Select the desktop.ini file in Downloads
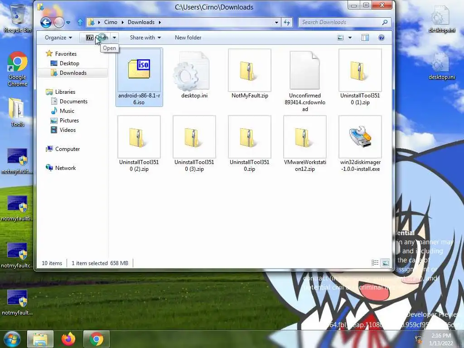 coord(194,75)
